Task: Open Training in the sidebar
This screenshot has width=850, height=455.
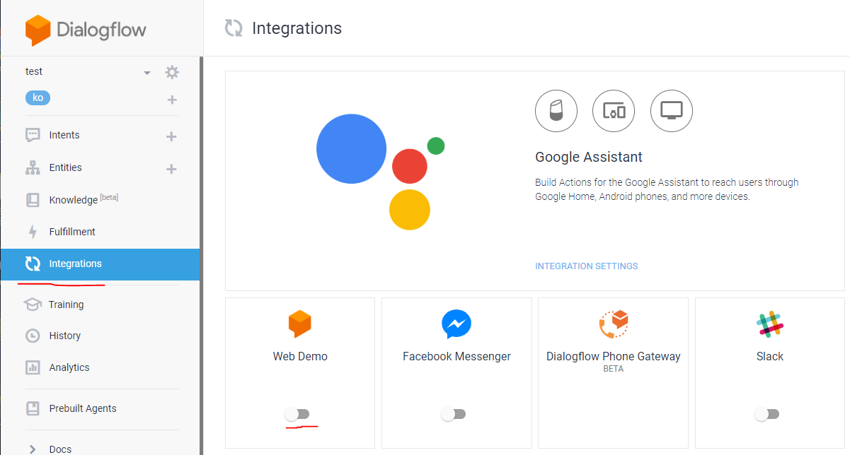Action: [x=66, y=305]
